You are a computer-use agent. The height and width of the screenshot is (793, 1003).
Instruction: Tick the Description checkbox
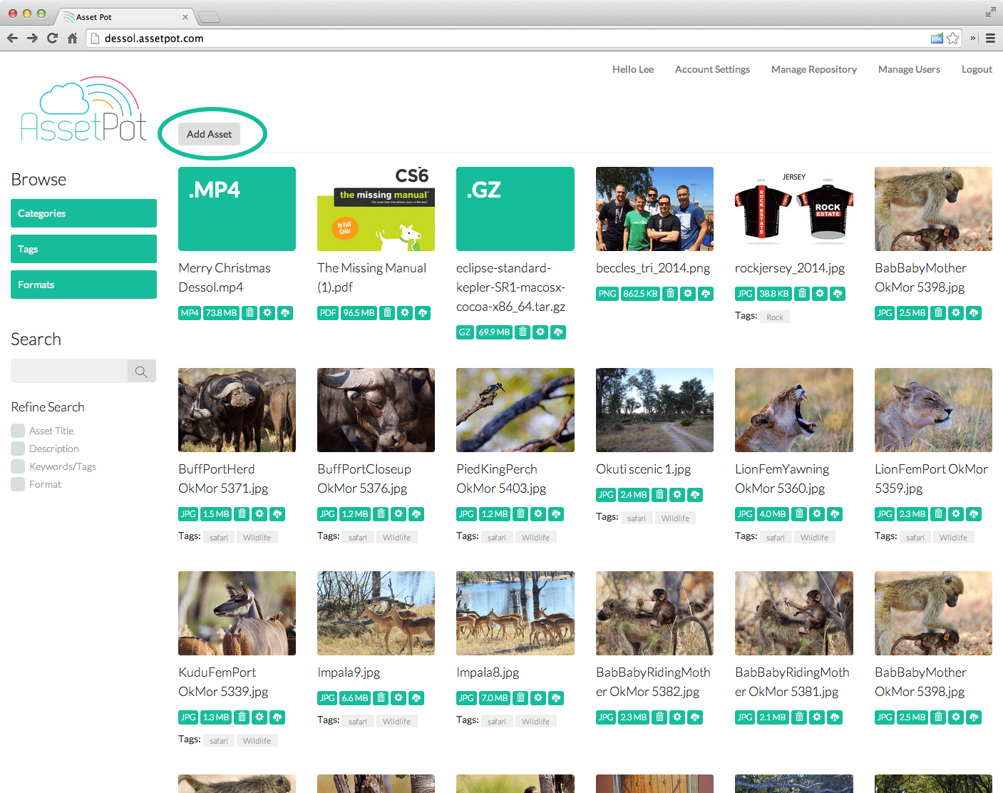pyautogui.click(x=18, y=449)
